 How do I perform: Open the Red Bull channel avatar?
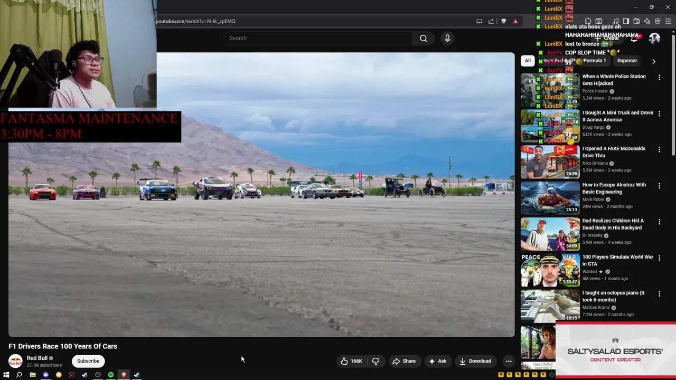15,361
